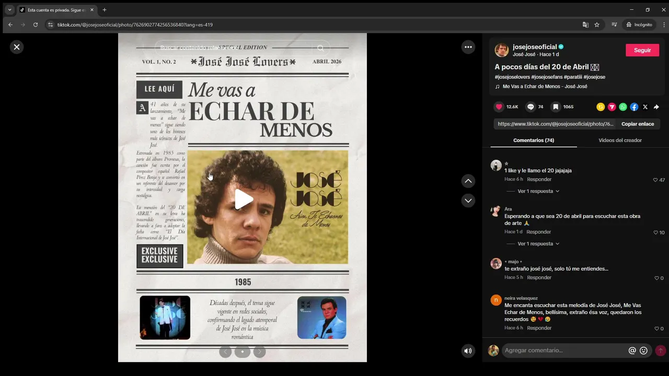Switch to the Videos del creador tab
This screenshot has height=376, width=669.
coord(620,140)
